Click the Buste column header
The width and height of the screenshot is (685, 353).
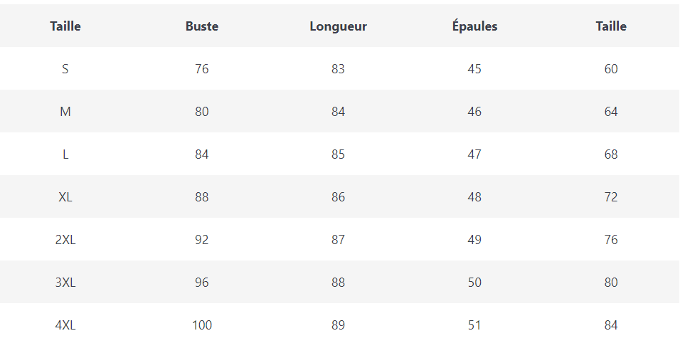[202, 26]
